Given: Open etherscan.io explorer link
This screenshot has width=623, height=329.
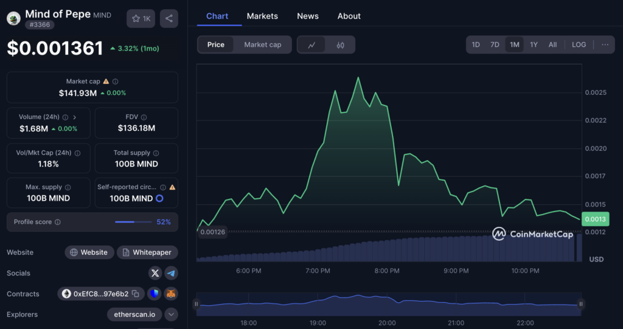Looking at the screenshot, I should pyautogui.click(x=134, y=314).
